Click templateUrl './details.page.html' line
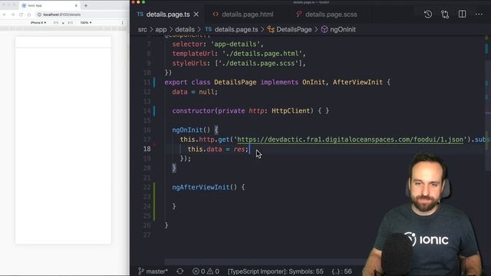Image resolution: width=491 pixels, height=276 pixels. pyautogui.click(x=239, y=54)
